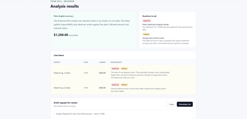247x119 pixels.
Task: Click the $1,280.00 total amount
Action: tap(61, 35)
